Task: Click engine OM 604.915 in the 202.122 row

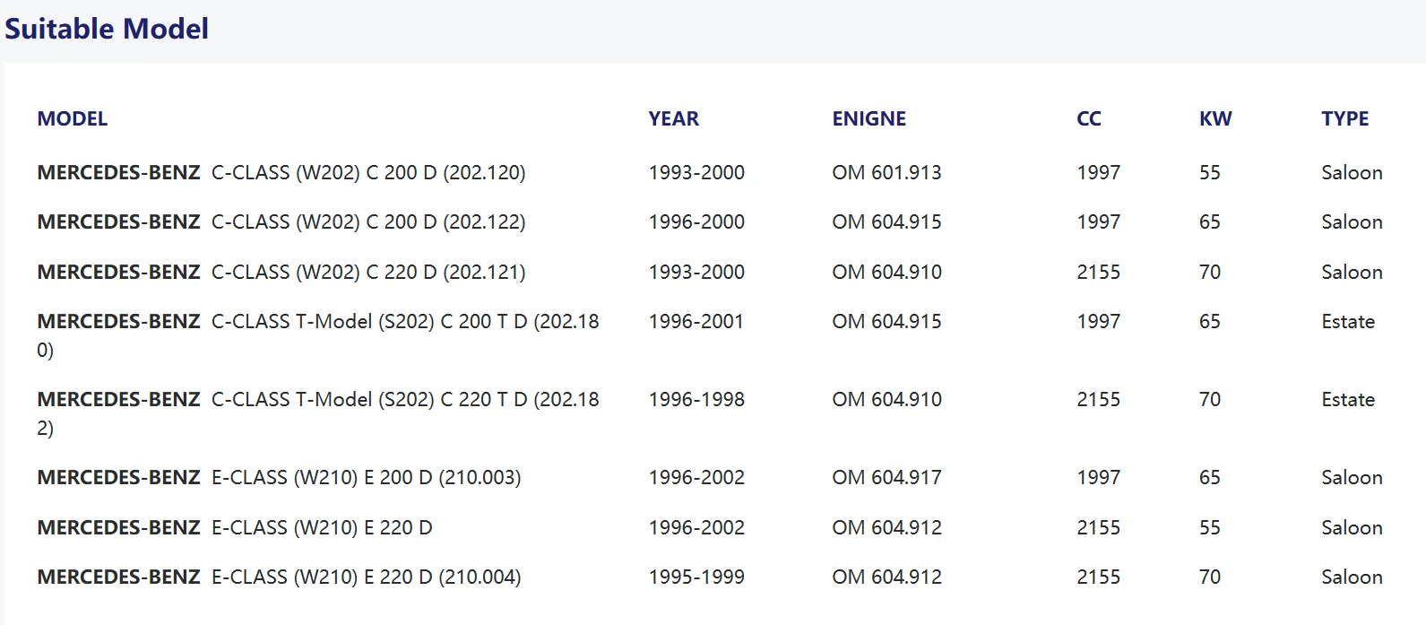Action: click(x=886, y=221)
